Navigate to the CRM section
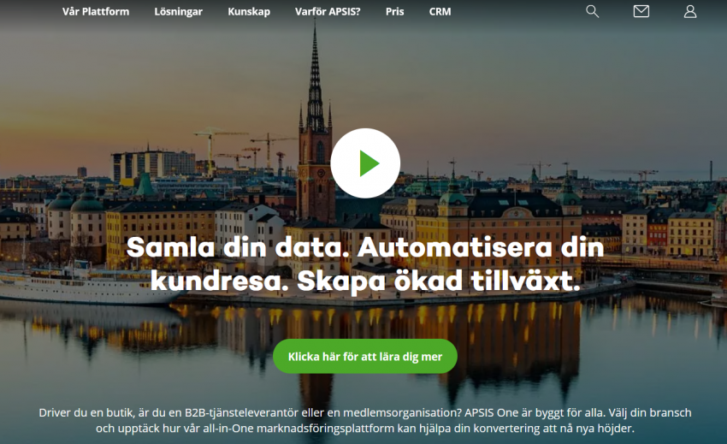Viewport: 727px width, 444px height. tap(440, 12)
